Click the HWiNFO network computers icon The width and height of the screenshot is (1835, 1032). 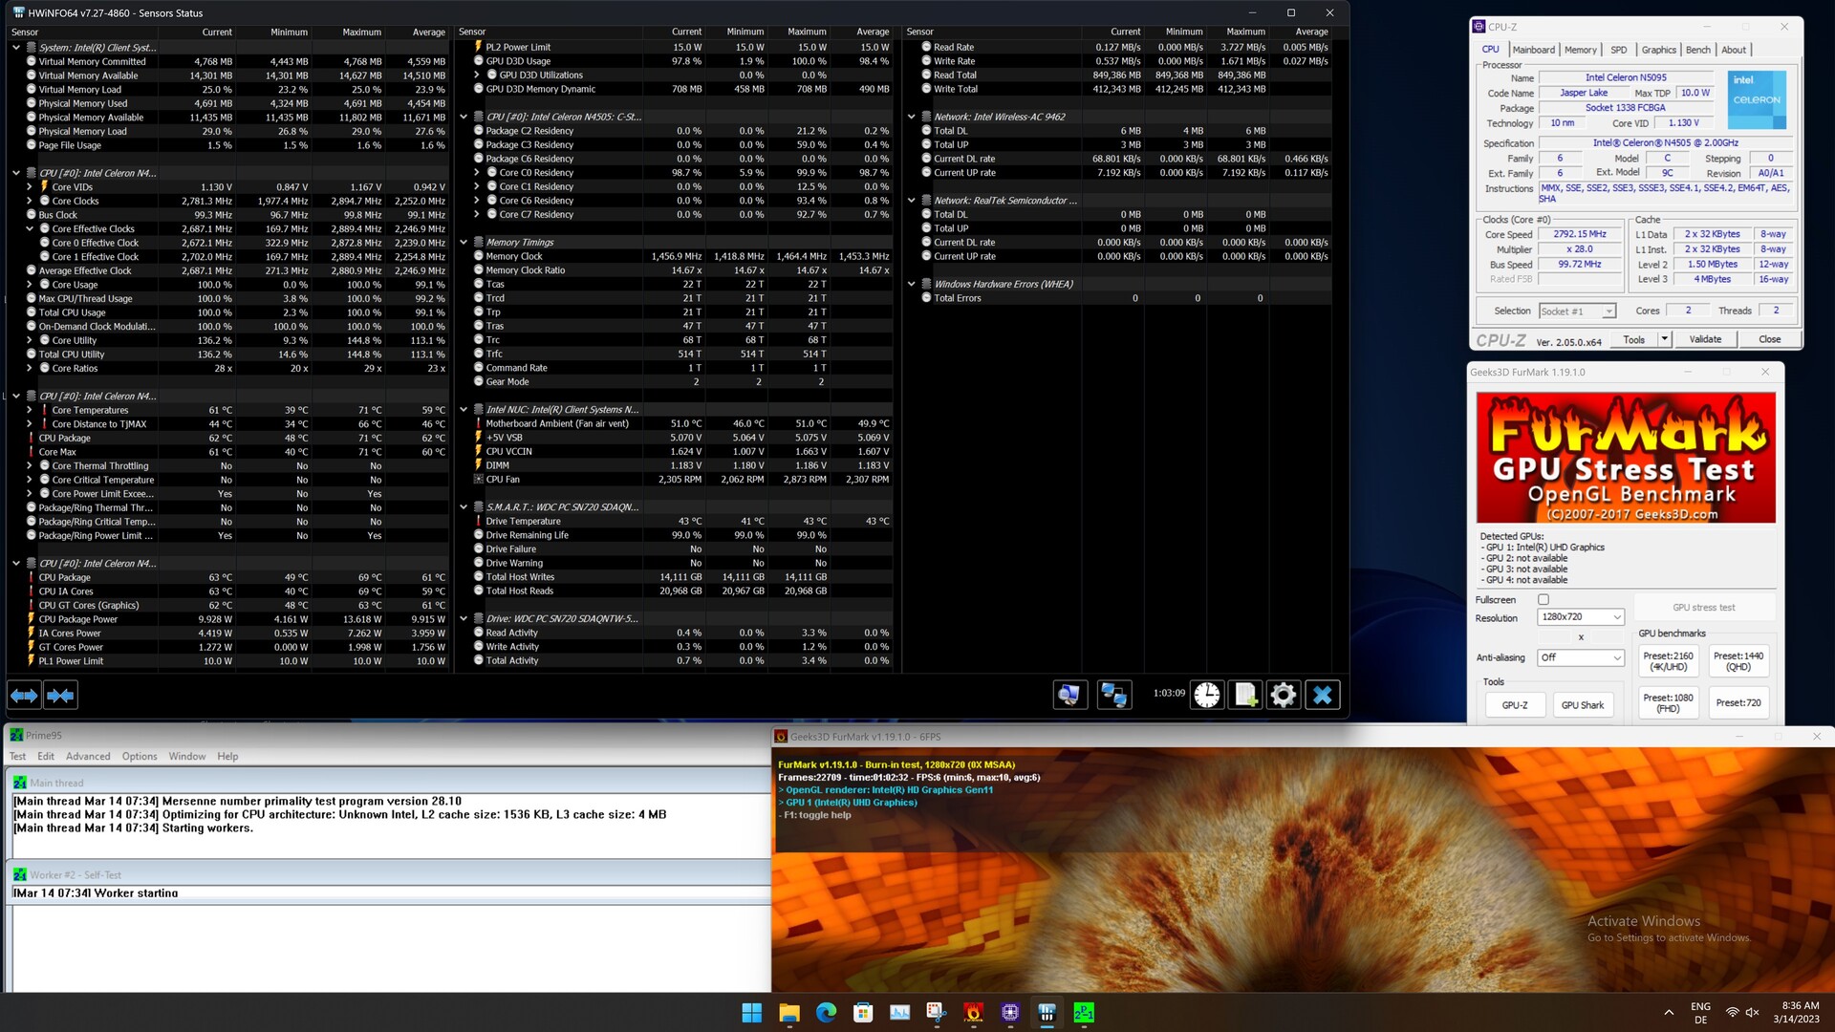click(x=1113, y=696)
